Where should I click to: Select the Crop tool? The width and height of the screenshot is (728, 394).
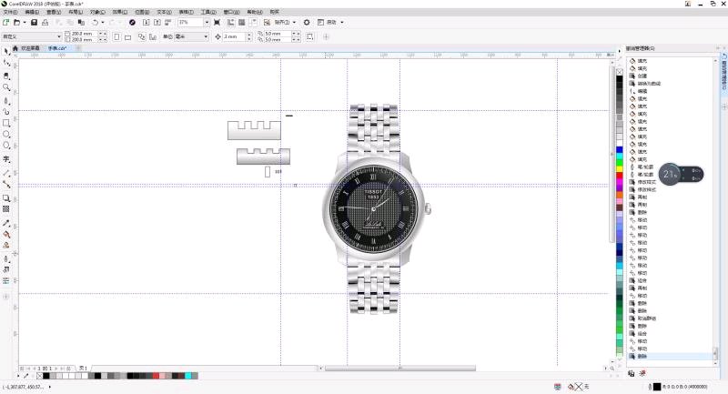click(6, 76)
